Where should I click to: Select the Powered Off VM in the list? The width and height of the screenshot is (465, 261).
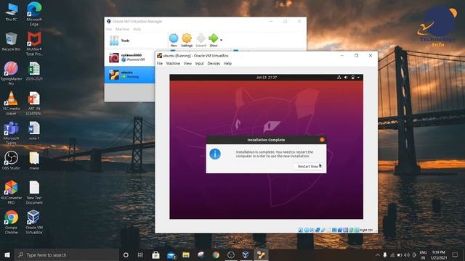click(x=129, y=58)
